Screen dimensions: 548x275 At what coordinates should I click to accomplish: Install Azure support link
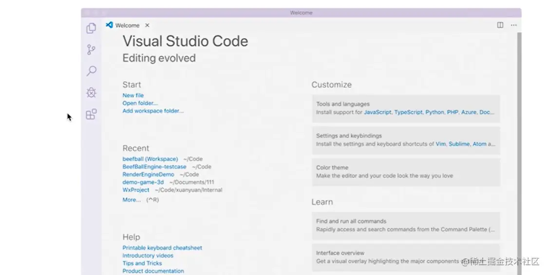(x=468, y=112)
